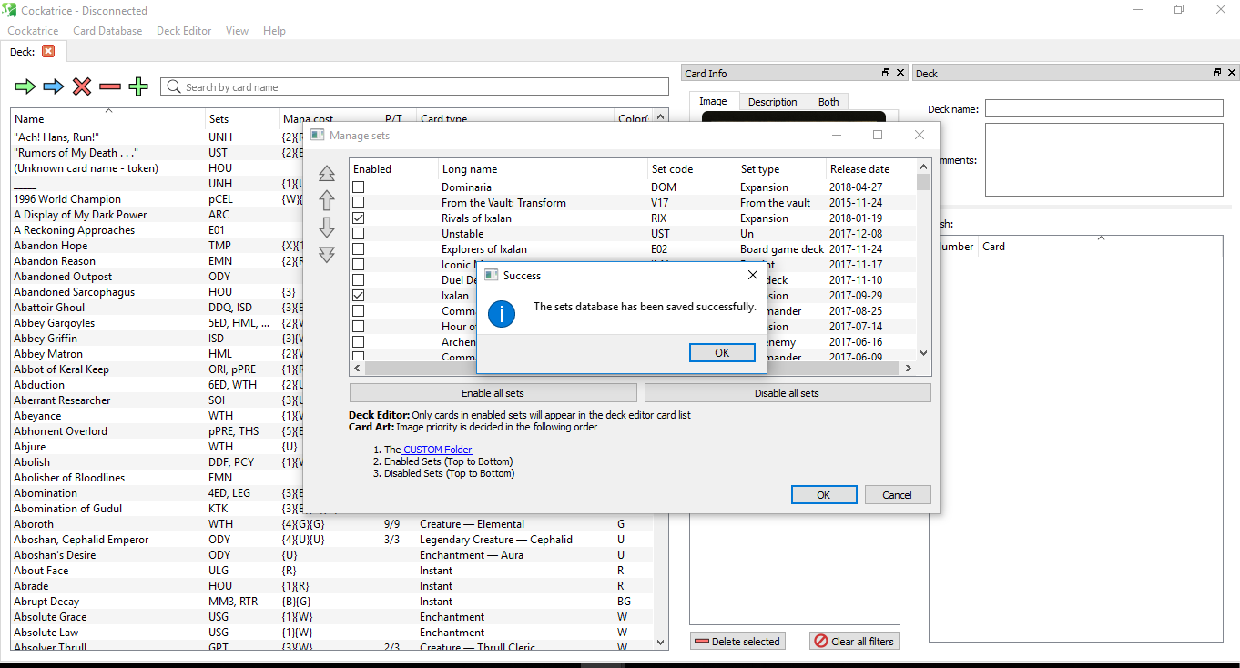This screenshot has width=1240, height=668.
Task: Open the Cockatrice menu
Action: [x=33, y=31]
